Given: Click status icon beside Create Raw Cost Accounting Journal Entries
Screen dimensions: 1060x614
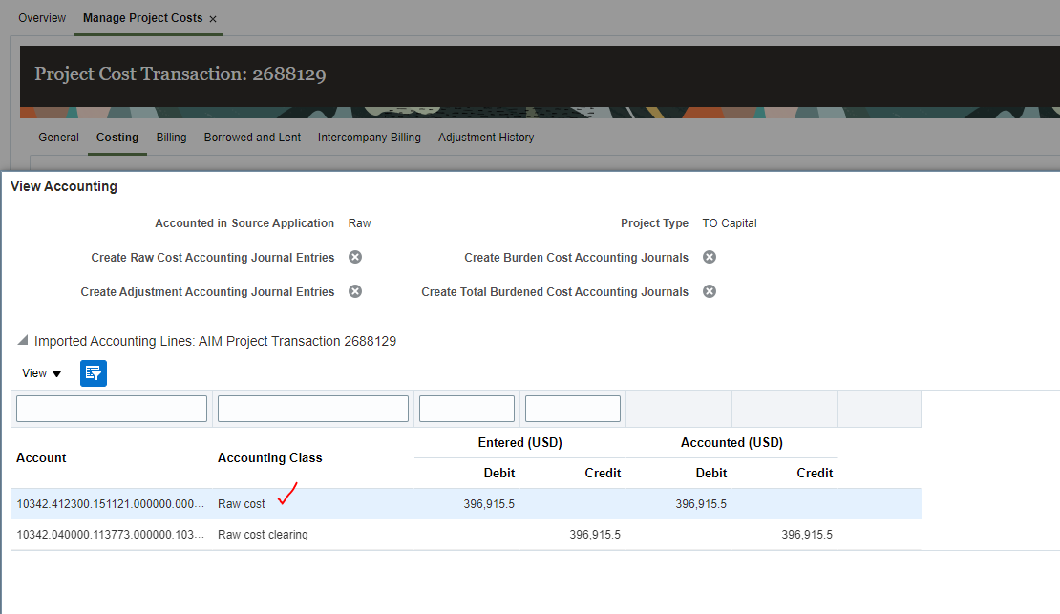Looking at the screenshot, I should tap(354, 257).
